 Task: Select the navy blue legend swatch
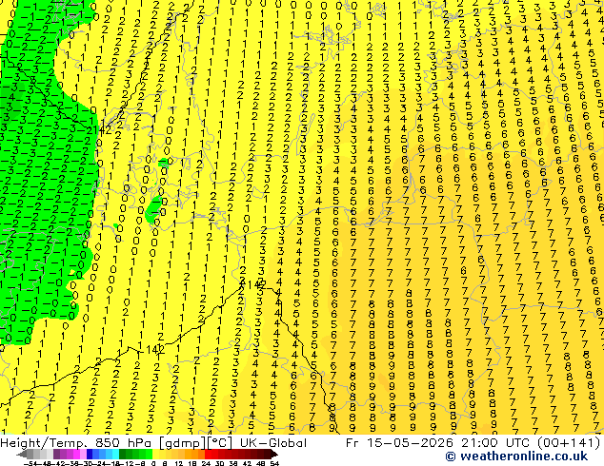click(x=90, y=454)
